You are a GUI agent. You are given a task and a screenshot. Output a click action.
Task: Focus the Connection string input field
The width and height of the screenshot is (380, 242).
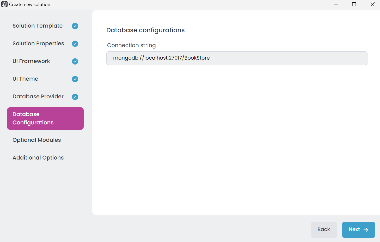[x=237, y=58]
